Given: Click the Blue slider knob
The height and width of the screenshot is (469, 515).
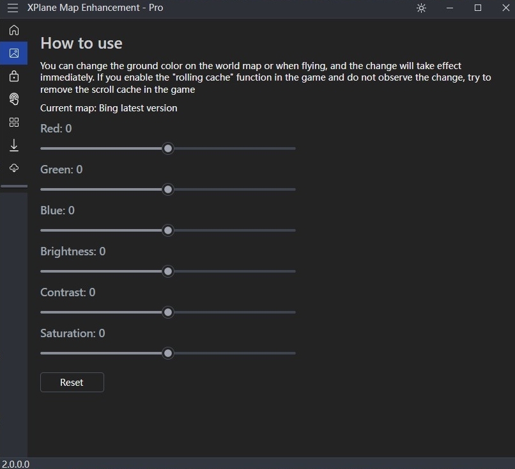Looking at the screenshot, I should (168, 230).
